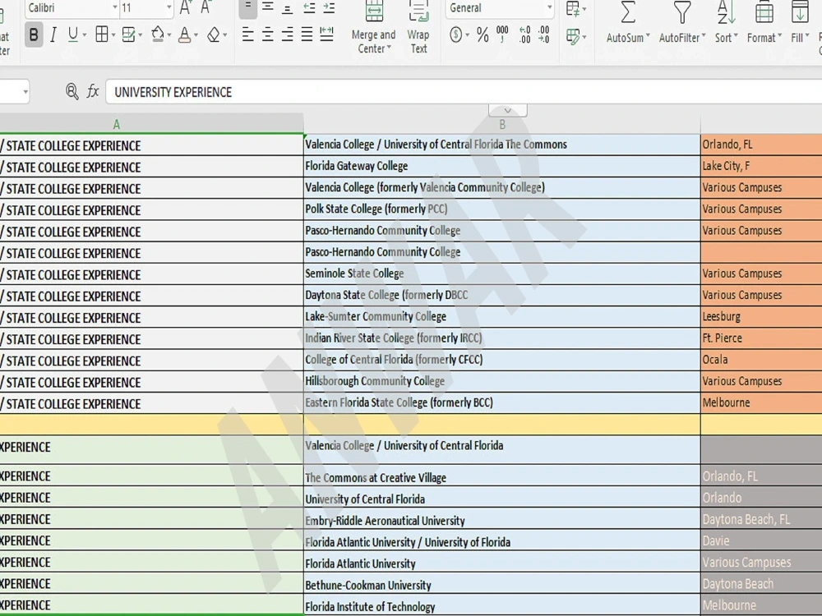
Task: Click the AutoFilter funnel icon
Action: click(682, 11)
